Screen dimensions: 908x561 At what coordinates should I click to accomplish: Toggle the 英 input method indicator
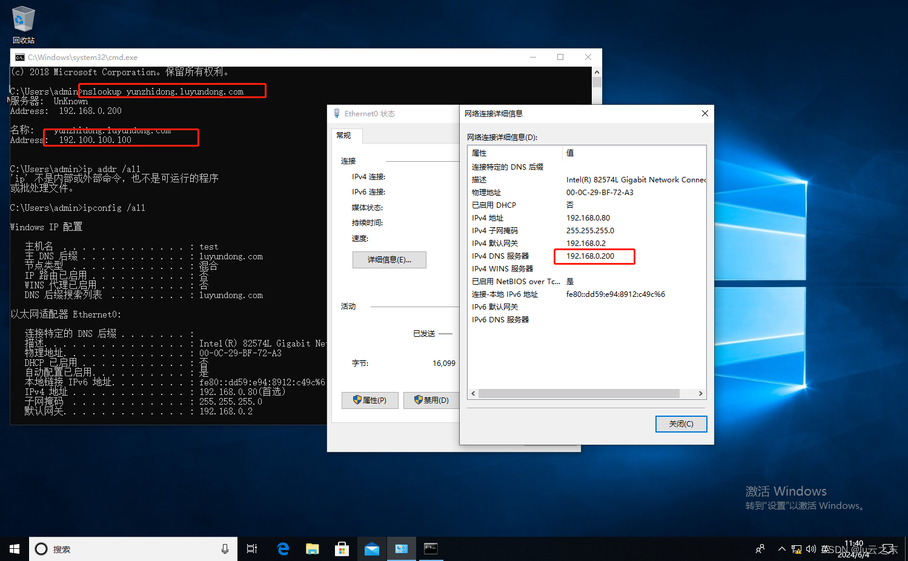825,549
